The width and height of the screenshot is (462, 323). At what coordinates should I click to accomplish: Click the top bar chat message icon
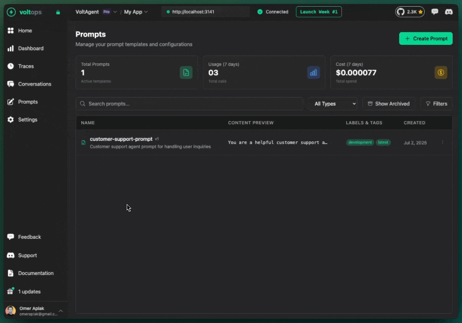pos(435,12)
